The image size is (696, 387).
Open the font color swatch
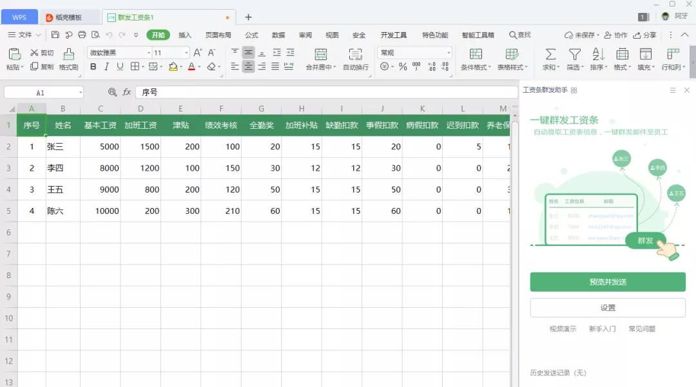point(192,66)
